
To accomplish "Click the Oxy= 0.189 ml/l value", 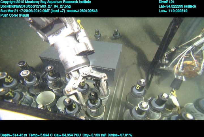I will (x=94, y=135).
